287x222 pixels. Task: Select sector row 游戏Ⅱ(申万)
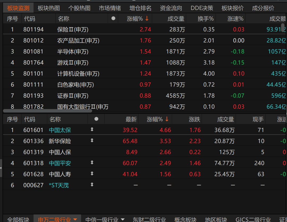[x=144, y=62]
